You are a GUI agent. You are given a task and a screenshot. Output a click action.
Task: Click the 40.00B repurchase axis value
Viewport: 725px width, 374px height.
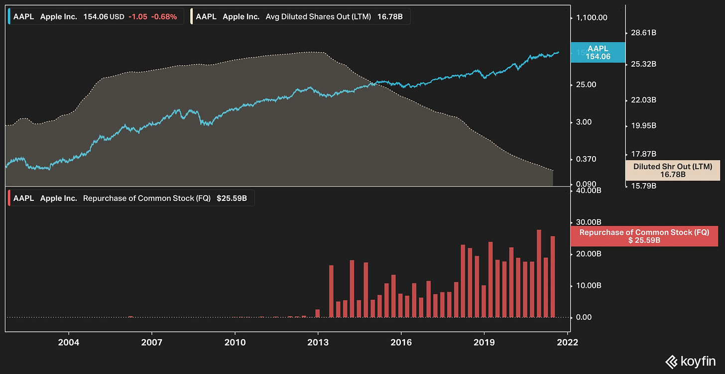click(589, 190)
